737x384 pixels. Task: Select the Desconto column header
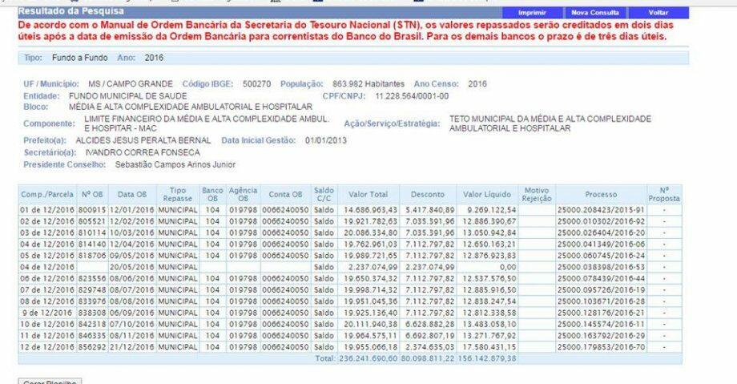click(x=428, y=194)
